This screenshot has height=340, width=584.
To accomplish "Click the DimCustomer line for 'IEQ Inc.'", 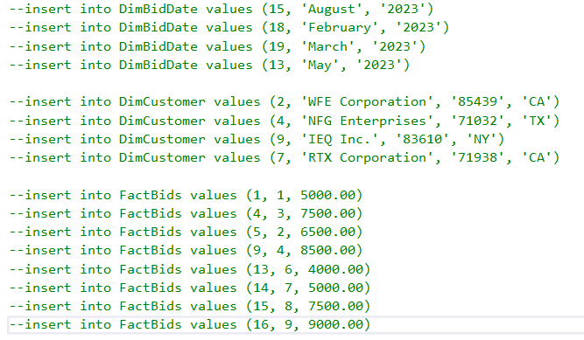I will pos(257,140).
